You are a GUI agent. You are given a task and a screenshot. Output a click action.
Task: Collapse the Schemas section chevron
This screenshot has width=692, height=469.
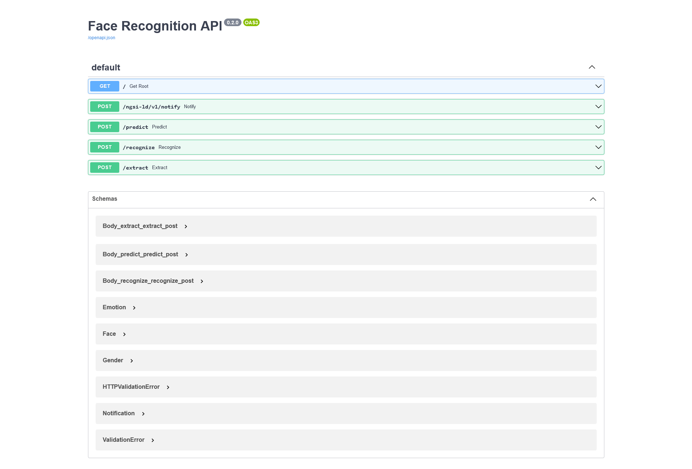593,199
